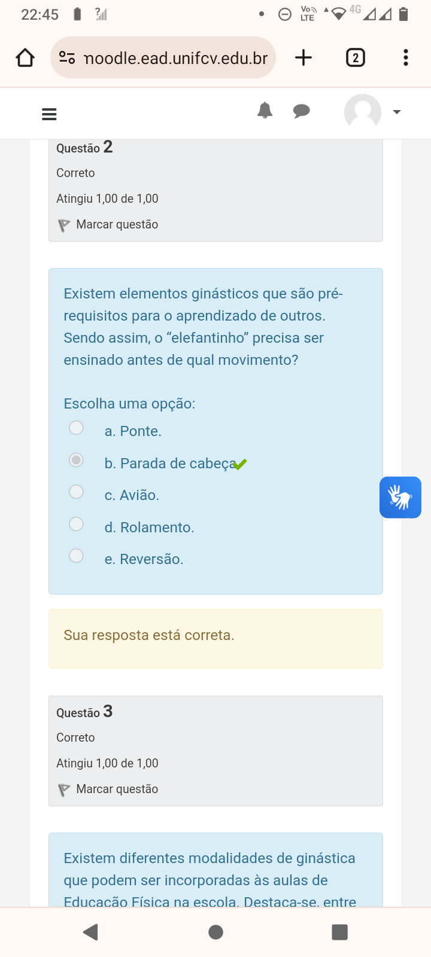Tap the site info icon in address bar
Viewport: 431px width, 957px height.
coord(66,58)
